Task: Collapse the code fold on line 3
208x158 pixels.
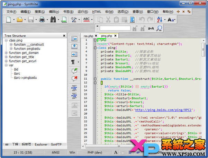Action: click(95, 48)
